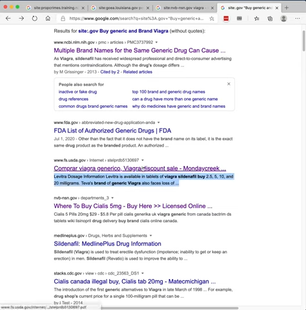Image resolution: width=306 pixels, height=310 pixels.
Task: Open 'Sildenafil: MedlinePlus Drug Information' result
Action: (107, 243)
